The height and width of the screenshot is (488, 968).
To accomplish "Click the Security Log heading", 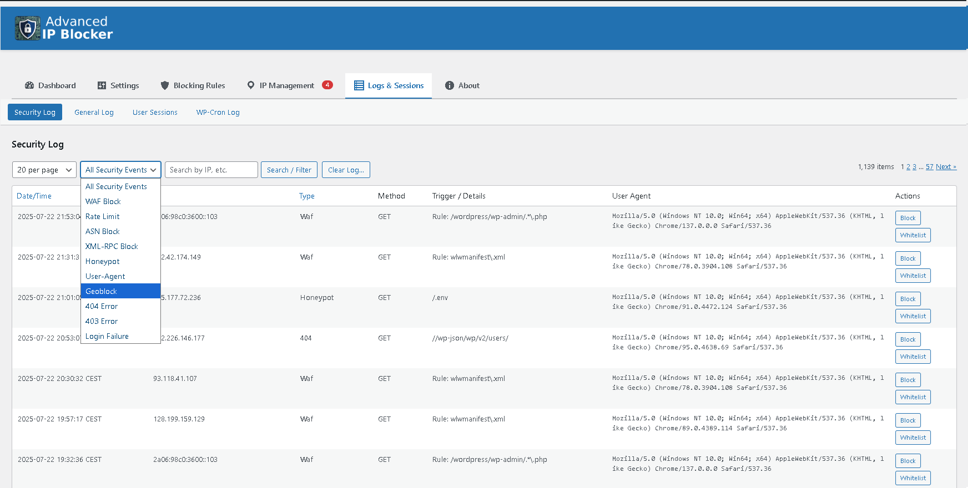I will 38,144.
